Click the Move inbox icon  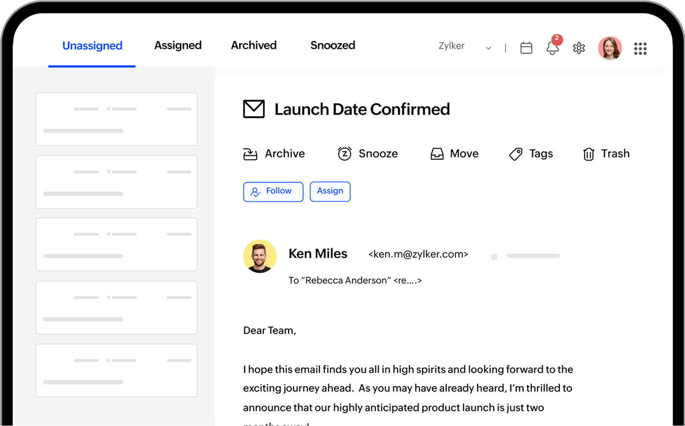pos(437,154)
